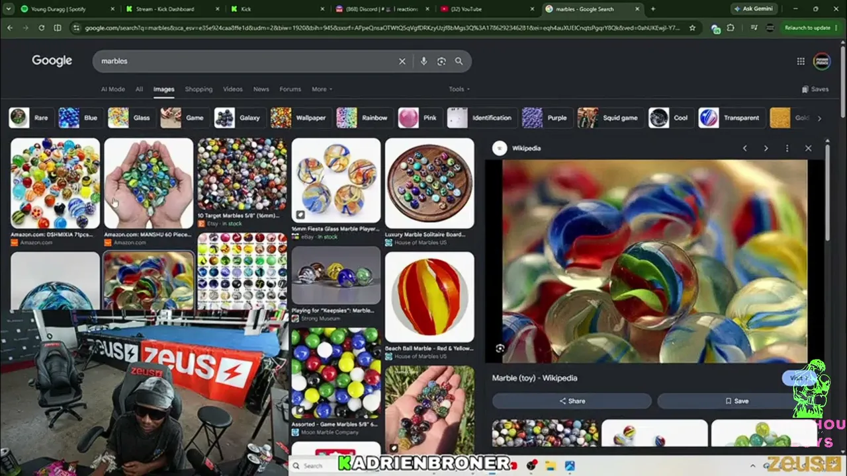Go back to the previous page

coord(10,28)
